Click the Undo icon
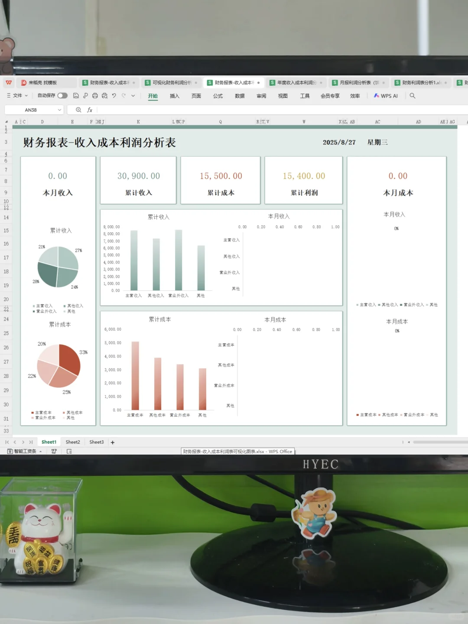 [x=114, y=95]
